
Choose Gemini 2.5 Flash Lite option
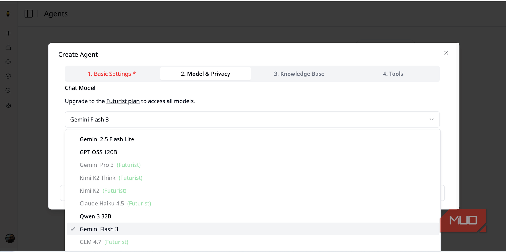pos(252,139)
